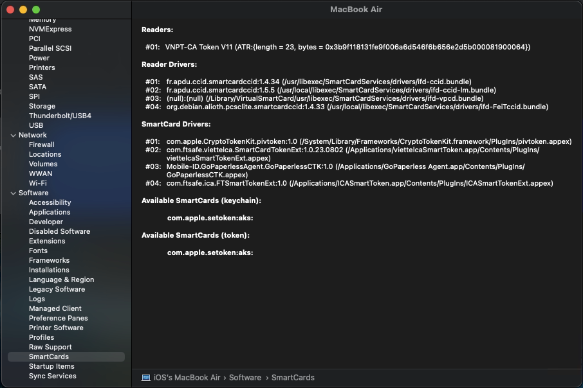Click the Readers heading
Screen dimensions: 583x388
157,30
